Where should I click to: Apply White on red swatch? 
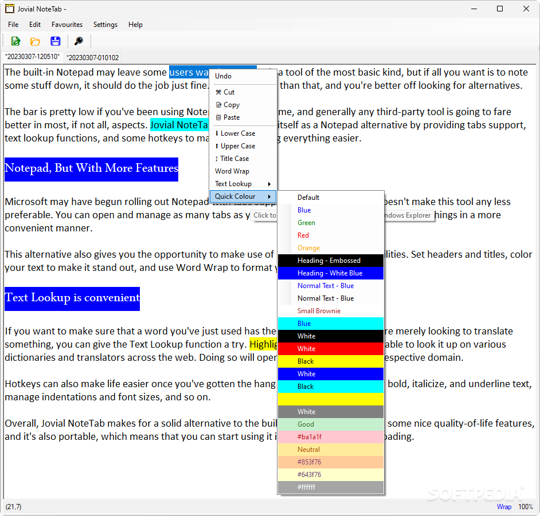331,349
